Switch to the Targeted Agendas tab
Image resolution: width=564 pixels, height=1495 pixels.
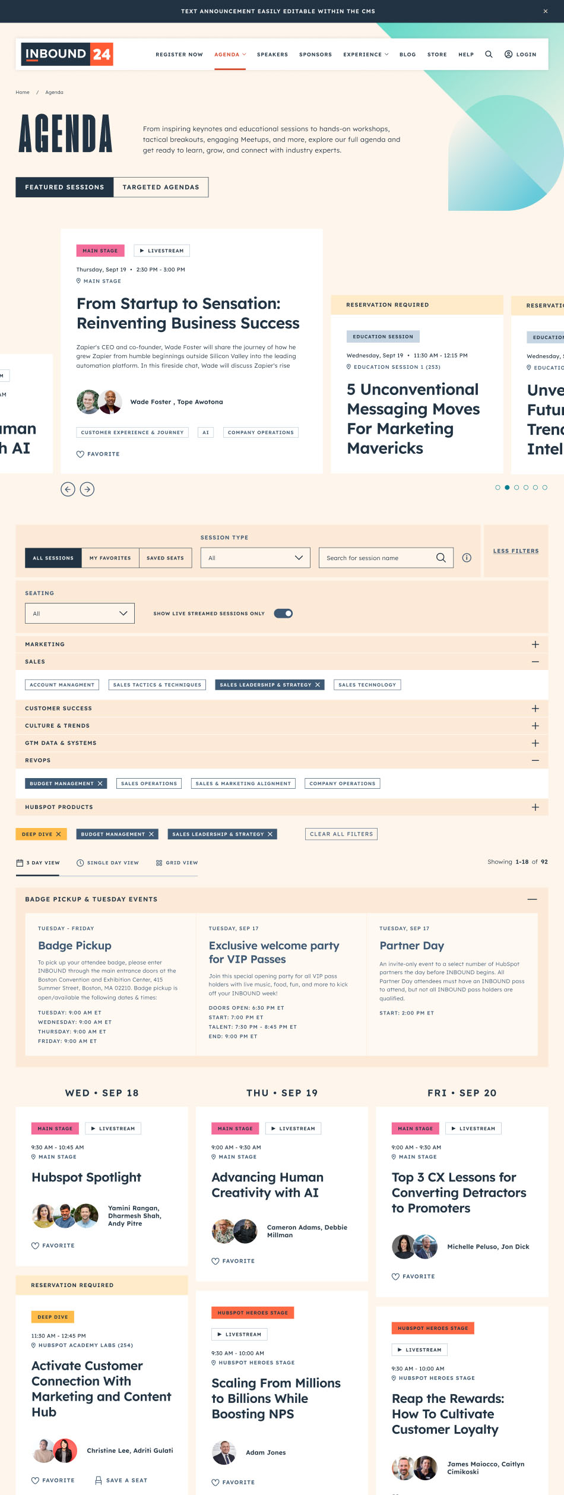pos(161,187)
